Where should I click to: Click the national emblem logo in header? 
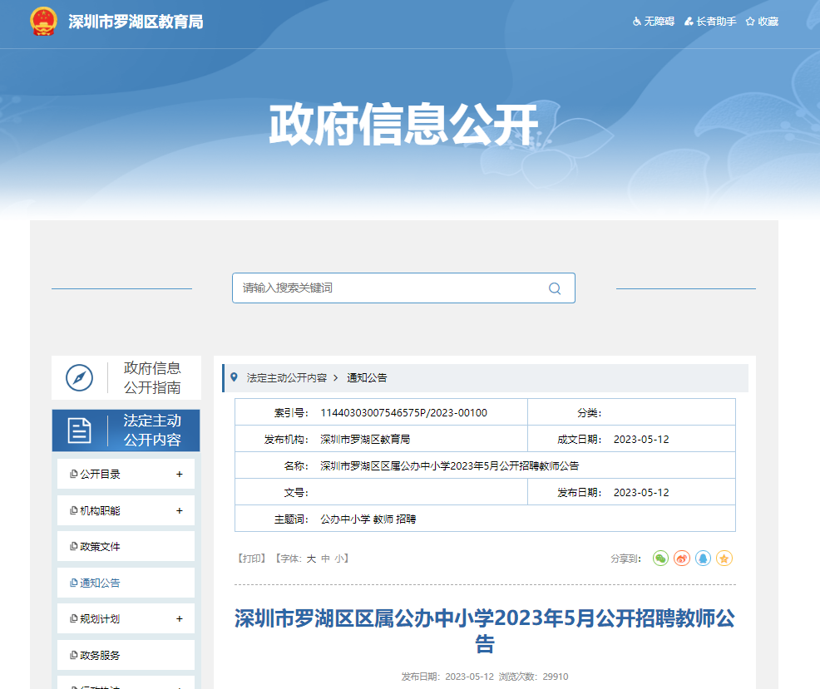(x=43, y=22)
